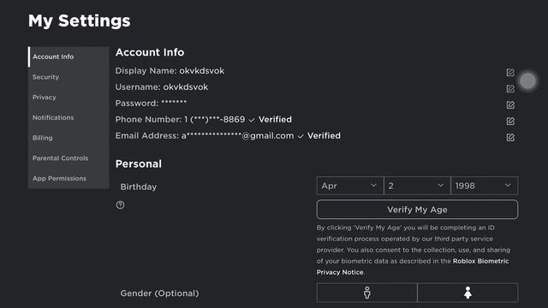Click the Username edit icon

coord(510,89)
